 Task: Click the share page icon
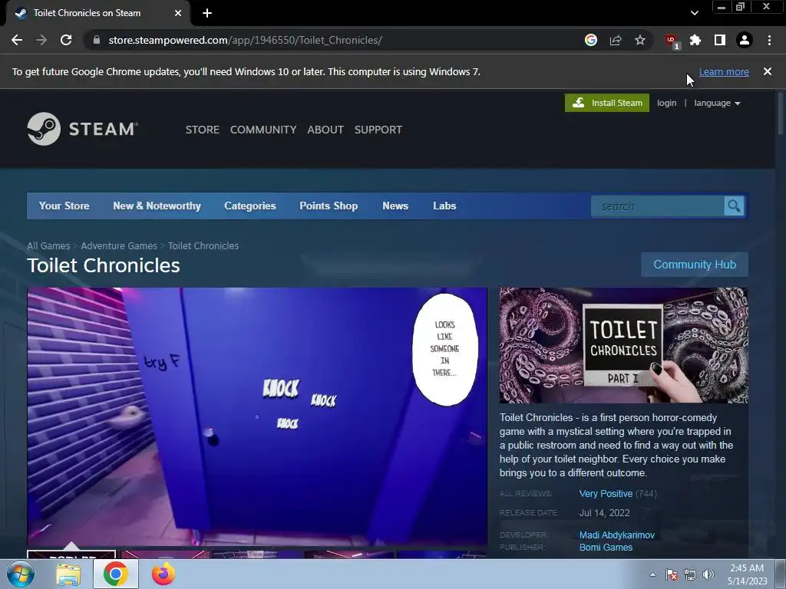(x=616, y=40)
